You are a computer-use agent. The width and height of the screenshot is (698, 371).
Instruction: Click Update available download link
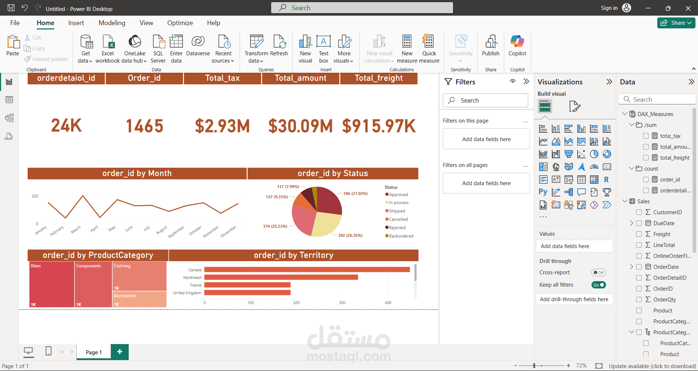point(653,366)
